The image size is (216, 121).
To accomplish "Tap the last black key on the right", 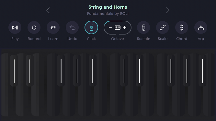I will point(202,71).
